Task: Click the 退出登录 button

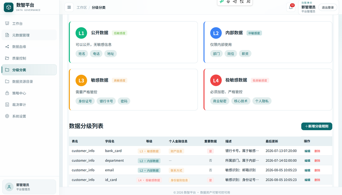Action: [x=327, y=7]
